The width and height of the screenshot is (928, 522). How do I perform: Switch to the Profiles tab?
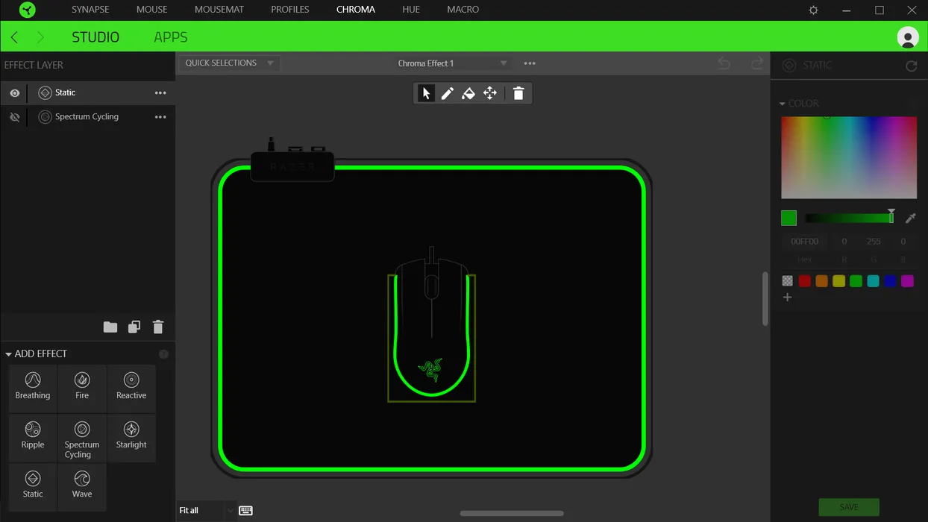tap(290, 10)
